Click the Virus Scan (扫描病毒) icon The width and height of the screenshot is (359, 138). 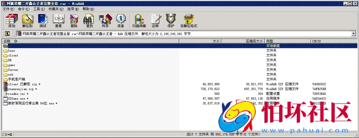(139, 21)
